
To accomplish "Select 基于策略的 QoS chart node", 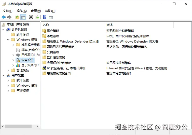I will (30, 65).
